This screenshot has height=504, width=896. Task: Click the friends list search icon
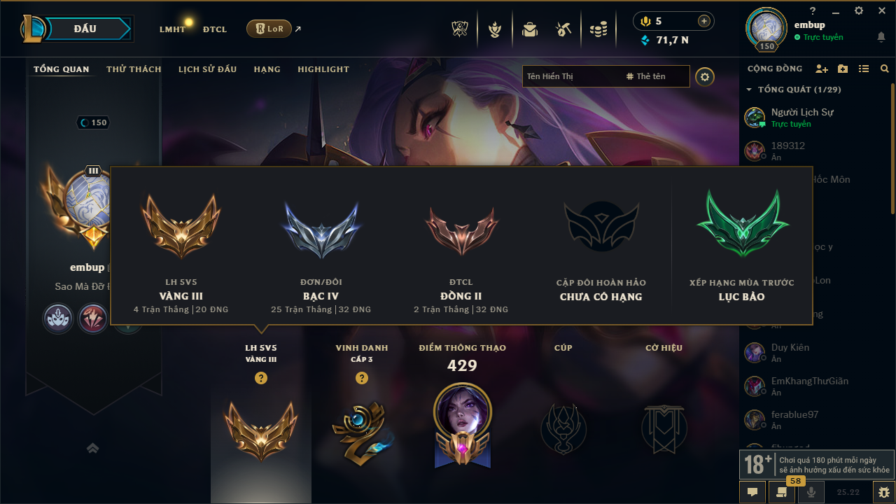click(885, 69)
